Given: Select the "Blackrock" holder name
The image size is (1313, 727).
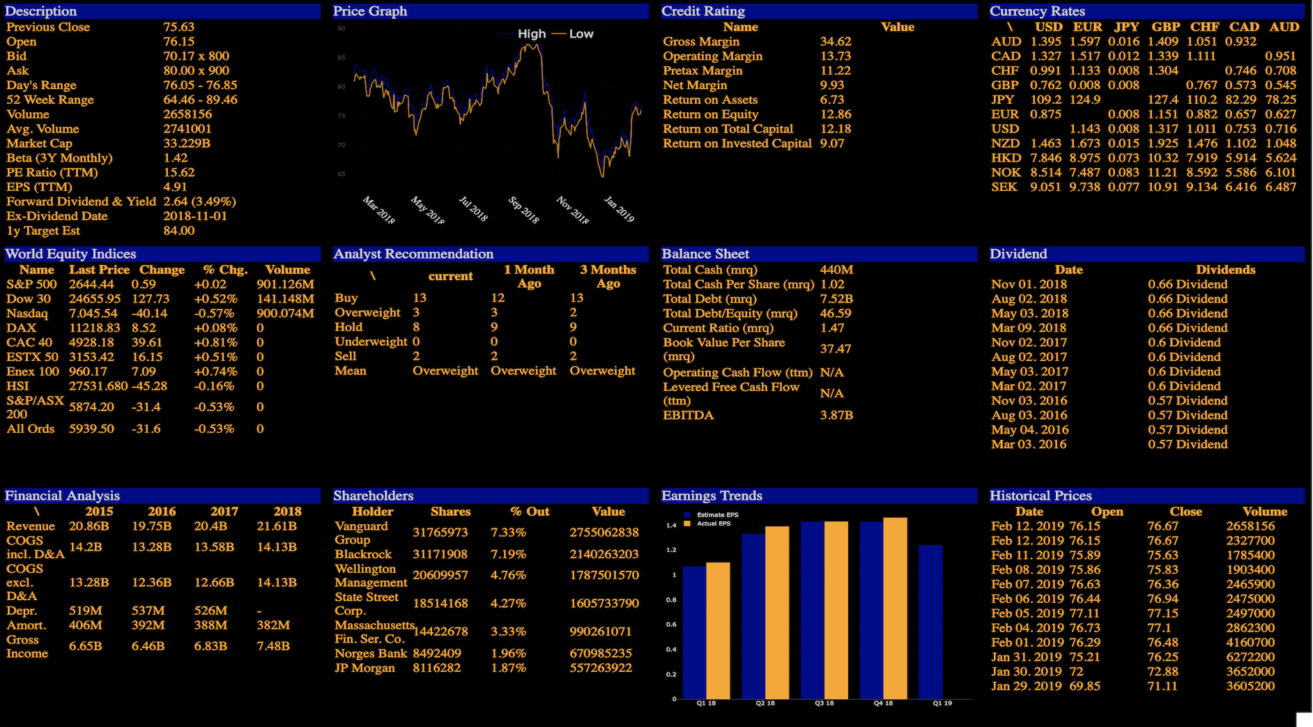Looking at the screenshot, I should point(363,555).
